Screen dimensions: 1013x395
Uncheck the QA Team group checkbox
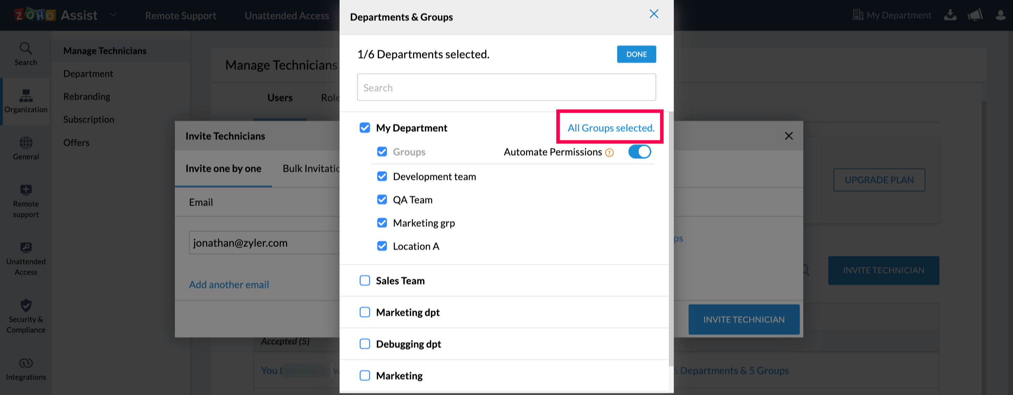[382, 200]
